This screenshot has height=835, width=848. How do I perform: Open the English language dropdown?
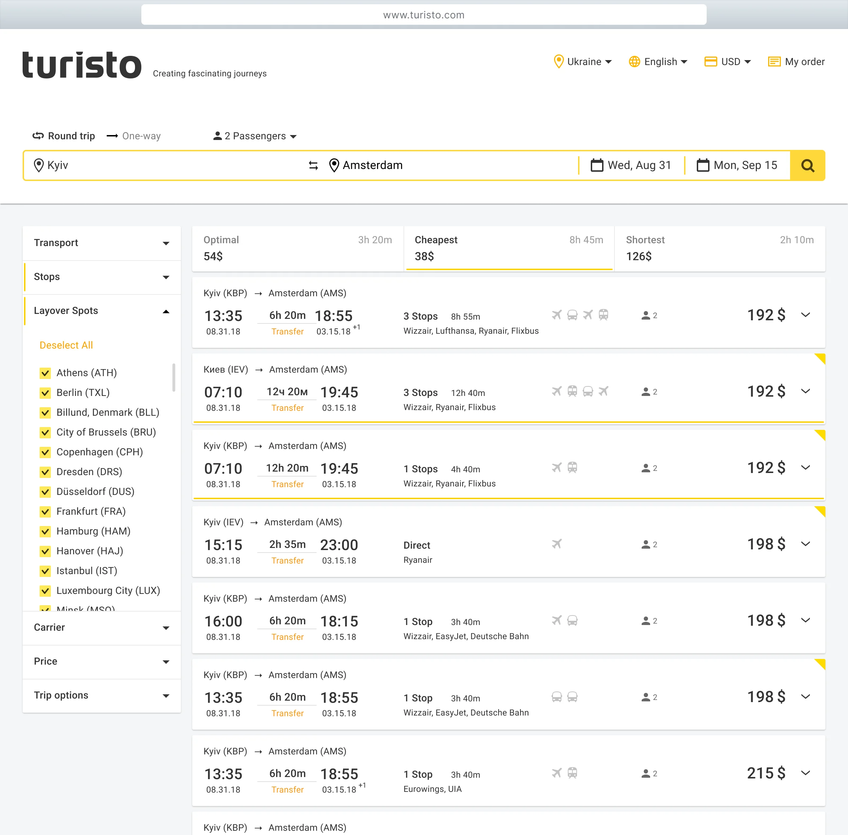click(x=658, y=62)
